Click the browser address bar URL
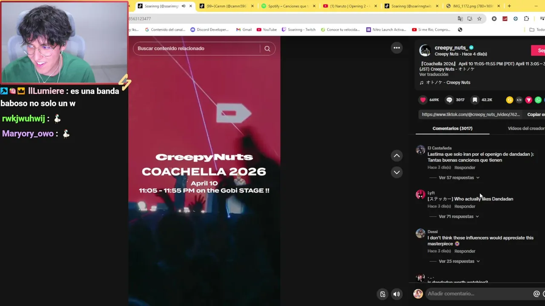545x306 pixels. (140, 19)
